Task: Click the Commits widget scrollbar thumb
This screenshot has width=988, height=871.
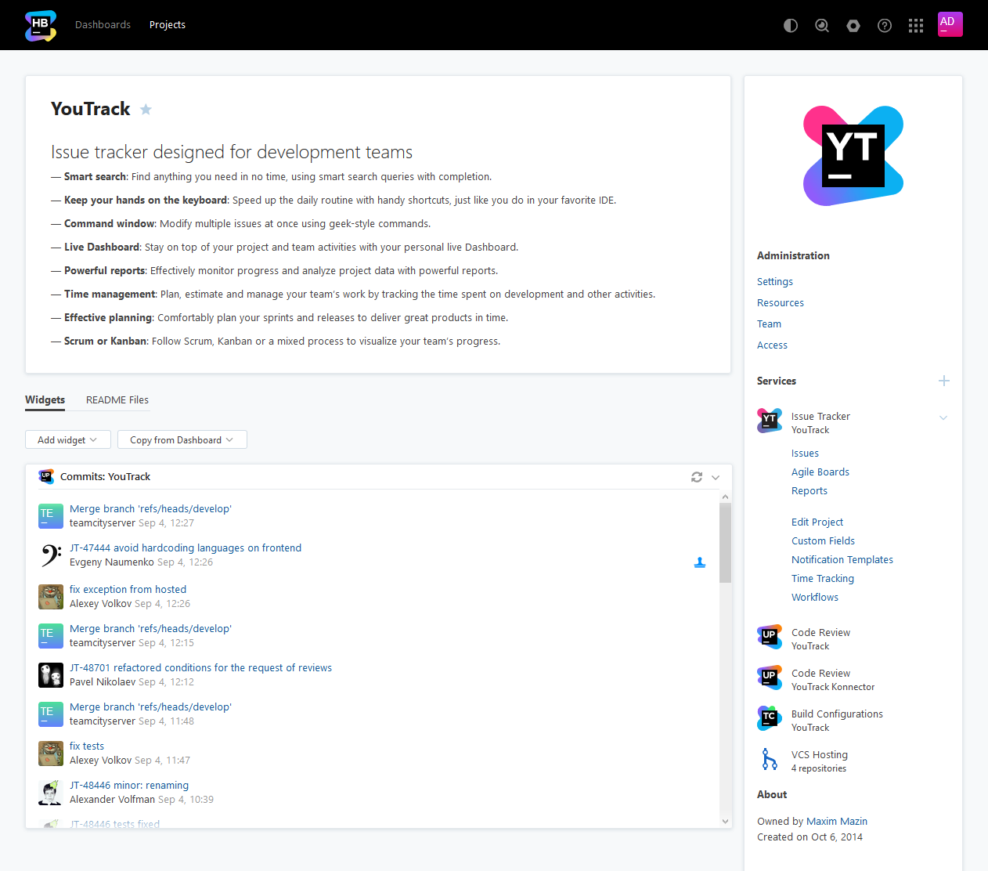Action: 725,543
